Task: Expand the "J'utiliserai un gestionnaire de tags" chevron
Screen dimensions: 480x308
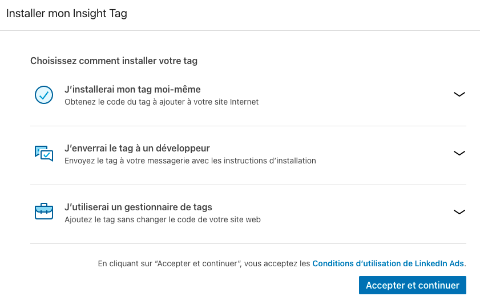Action: pyautogui.click(x=459, y=212)
